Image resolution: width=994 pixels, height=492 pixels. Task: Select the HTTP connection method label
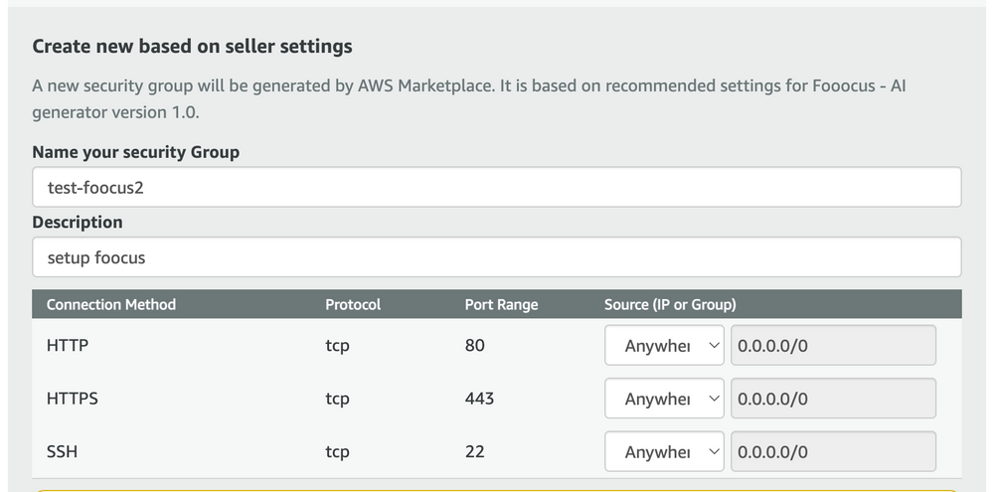tap(66, 346)
